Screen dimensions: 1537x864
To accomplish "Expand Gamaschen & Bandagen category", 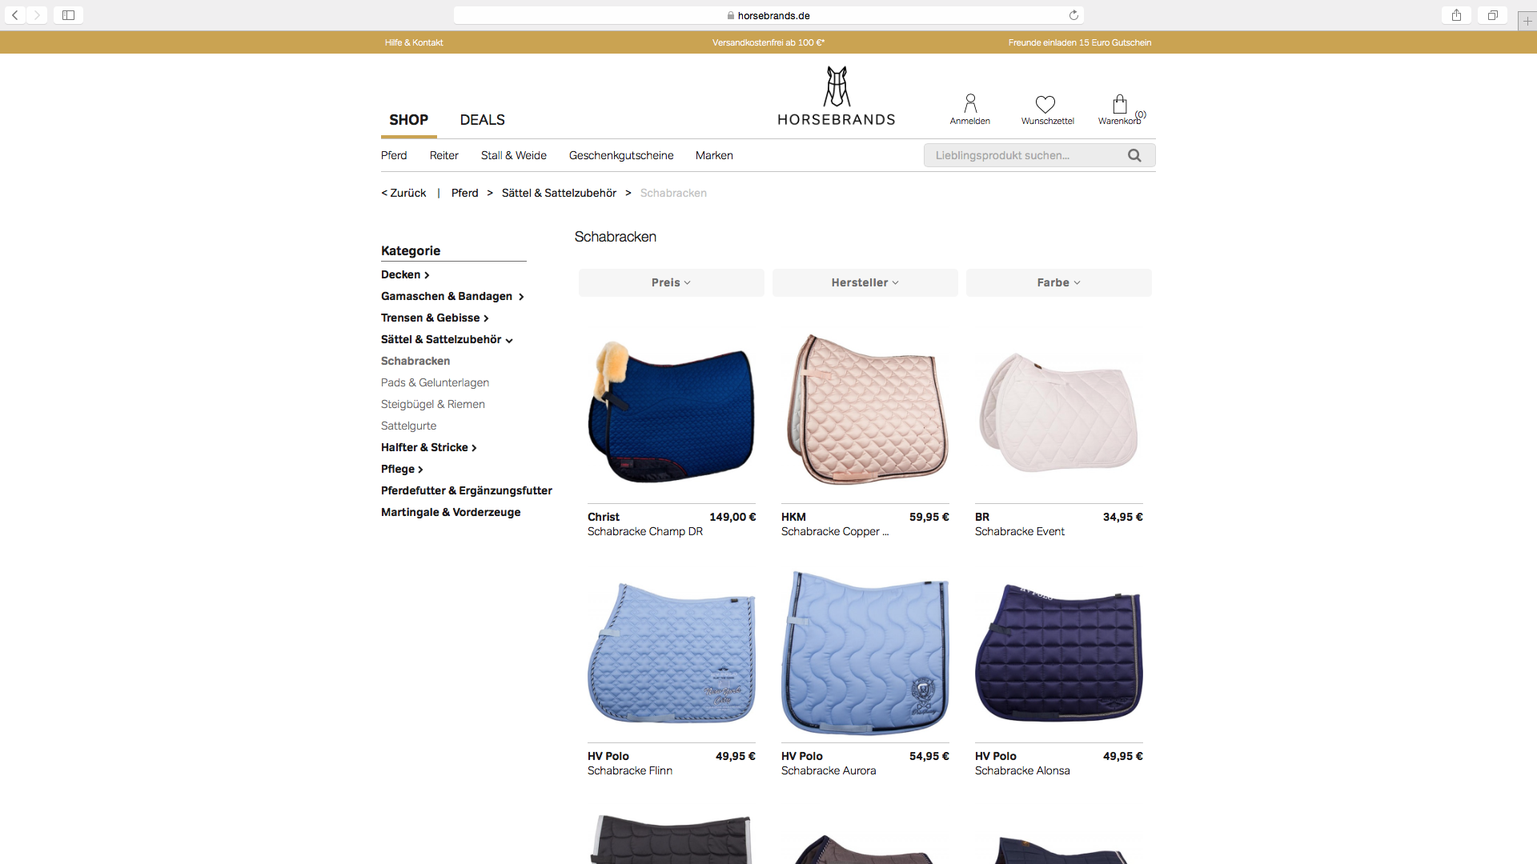I will pos(452,296).
